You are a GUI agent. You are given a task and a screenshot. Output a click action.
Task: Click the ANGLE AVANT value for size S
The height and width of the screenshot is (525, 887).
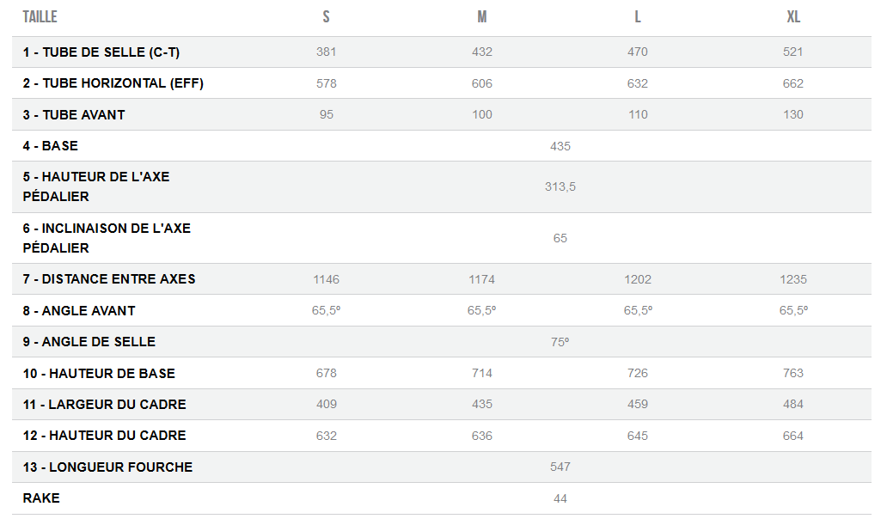pos(327,310)
